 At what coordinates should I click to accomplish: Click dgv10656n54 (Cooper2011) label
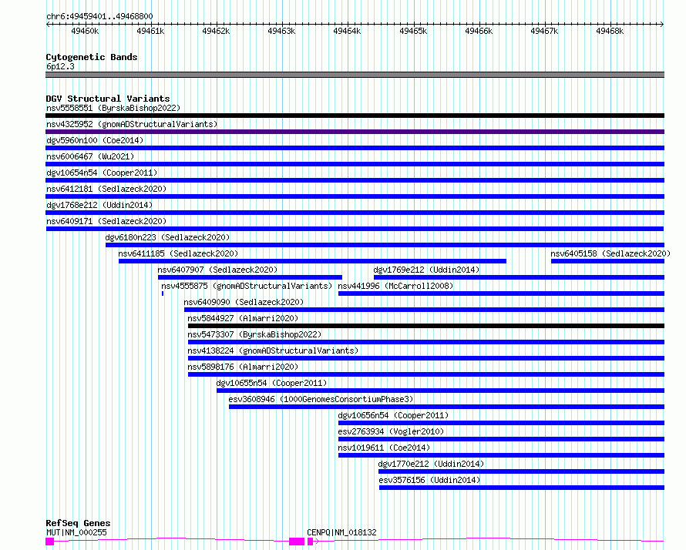click(x=393, y=415)
